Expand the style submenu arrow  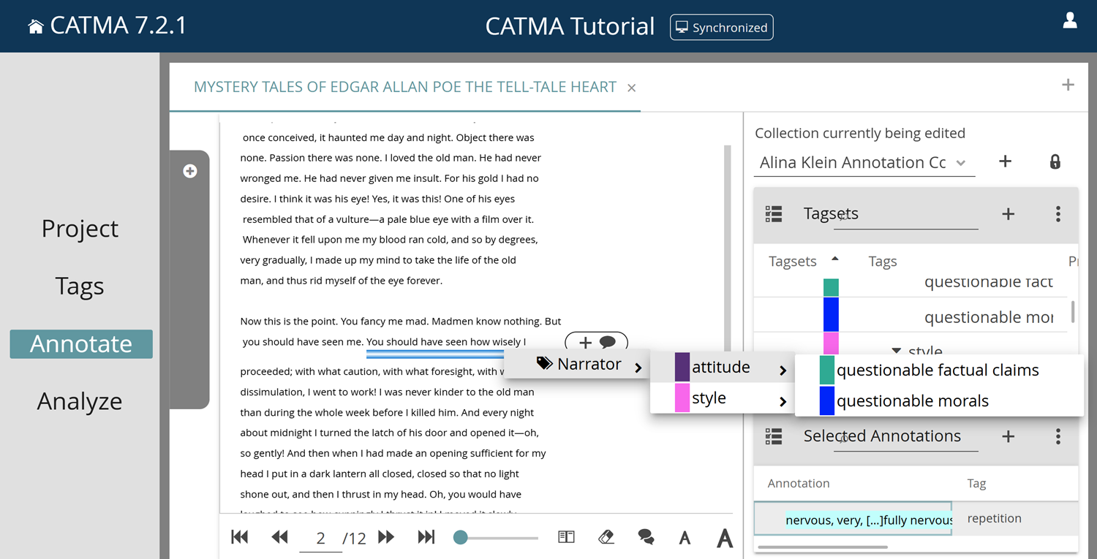pyautogui.click(x=783, y=401)
